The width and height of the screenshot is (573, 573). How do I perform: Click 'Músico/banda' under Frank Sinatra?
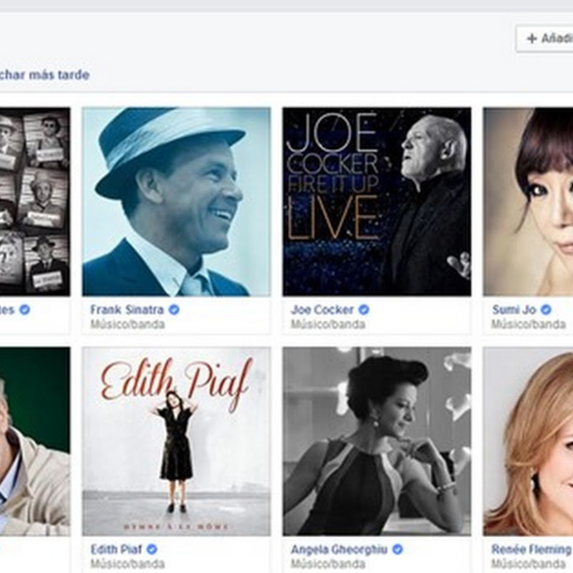127,324
